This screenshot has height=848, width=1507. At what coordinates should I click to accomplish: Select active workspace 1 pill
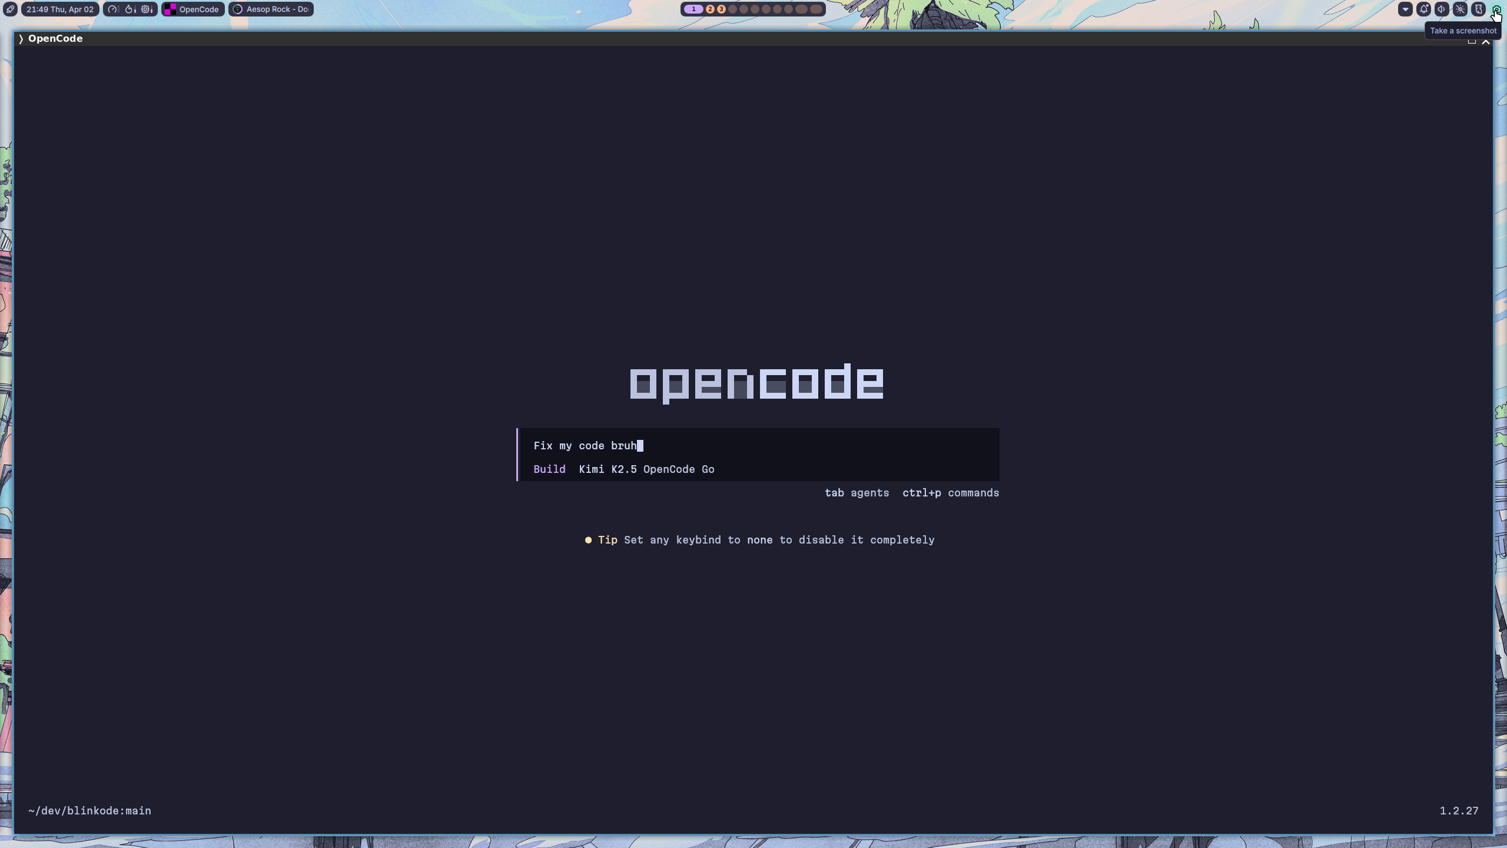pos(693,9)
